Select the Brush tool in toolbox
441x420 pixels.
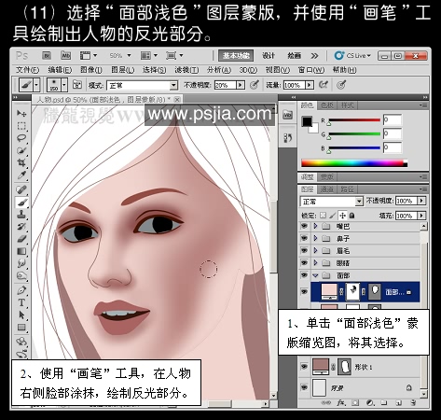(21, 203)
